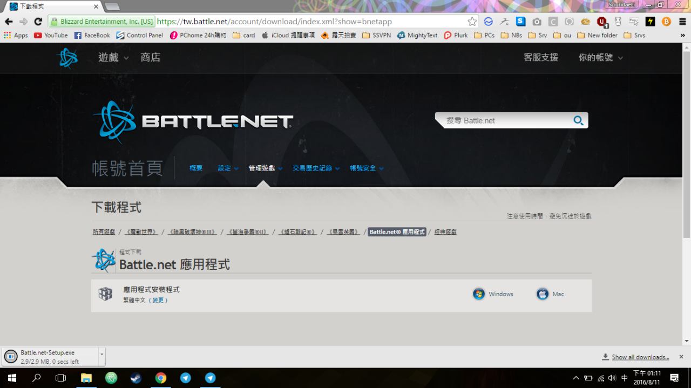
Task: Click the 變更 language change link
Action: click(158, 300)
